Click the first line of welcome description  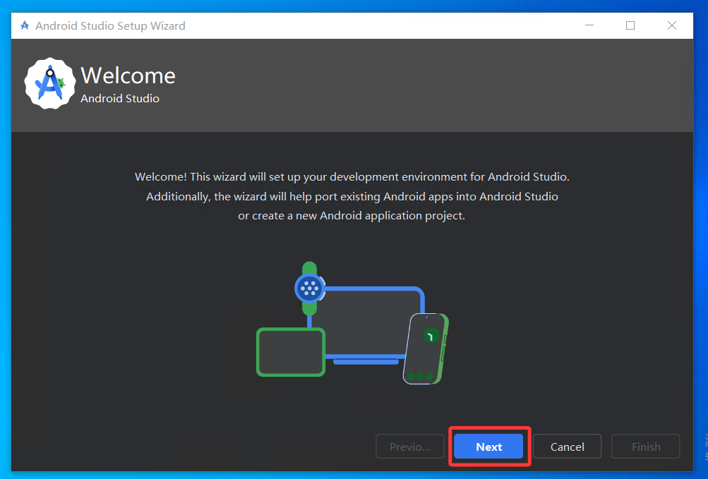click(352, 176)
